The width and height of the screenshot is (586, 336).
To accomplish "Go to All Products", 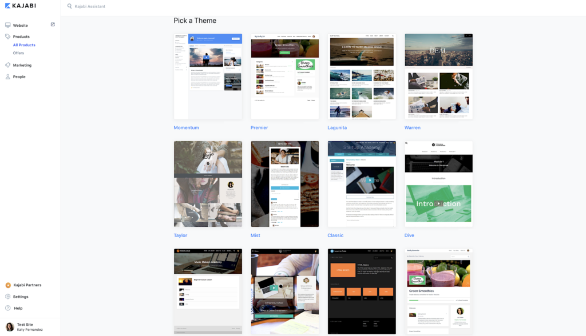I will click(24, 45).
